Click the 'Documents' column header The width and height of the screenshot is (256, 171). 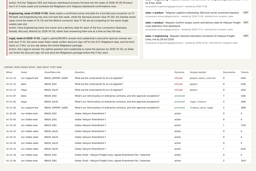[x=229, y=72]
